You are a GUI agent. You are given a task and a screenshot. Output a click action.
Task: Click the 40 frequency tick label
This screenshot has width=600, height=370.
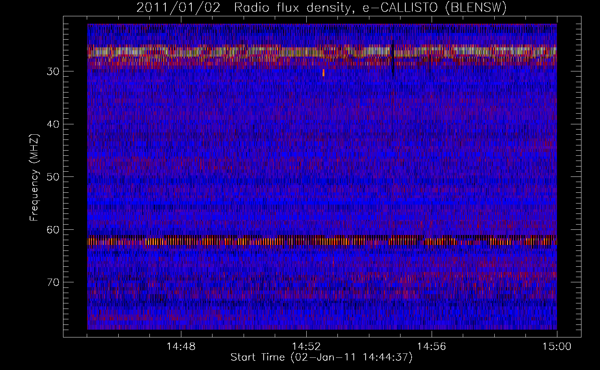coord(53,124)
